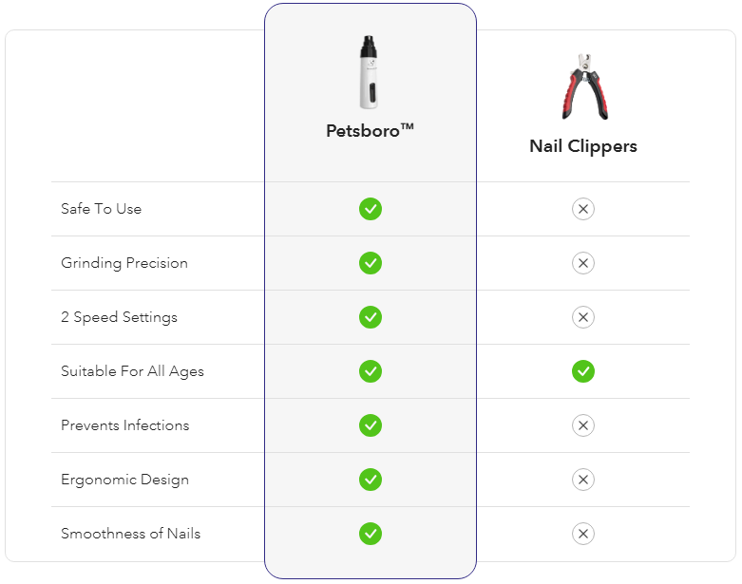Click the Nail Clippers product image
The image size is (742, 584).
click(585, 86)
